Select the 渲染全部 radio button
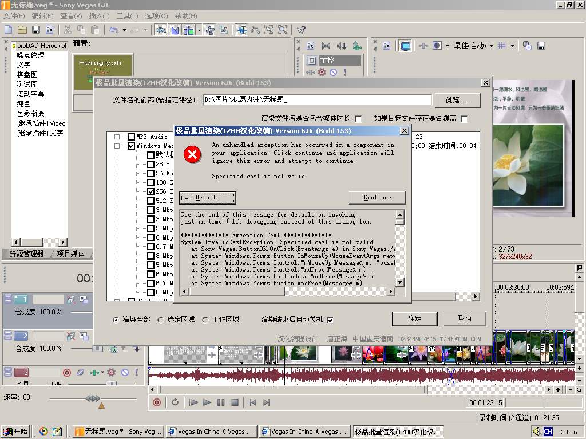Screen dimensions: 586x439 116,320
